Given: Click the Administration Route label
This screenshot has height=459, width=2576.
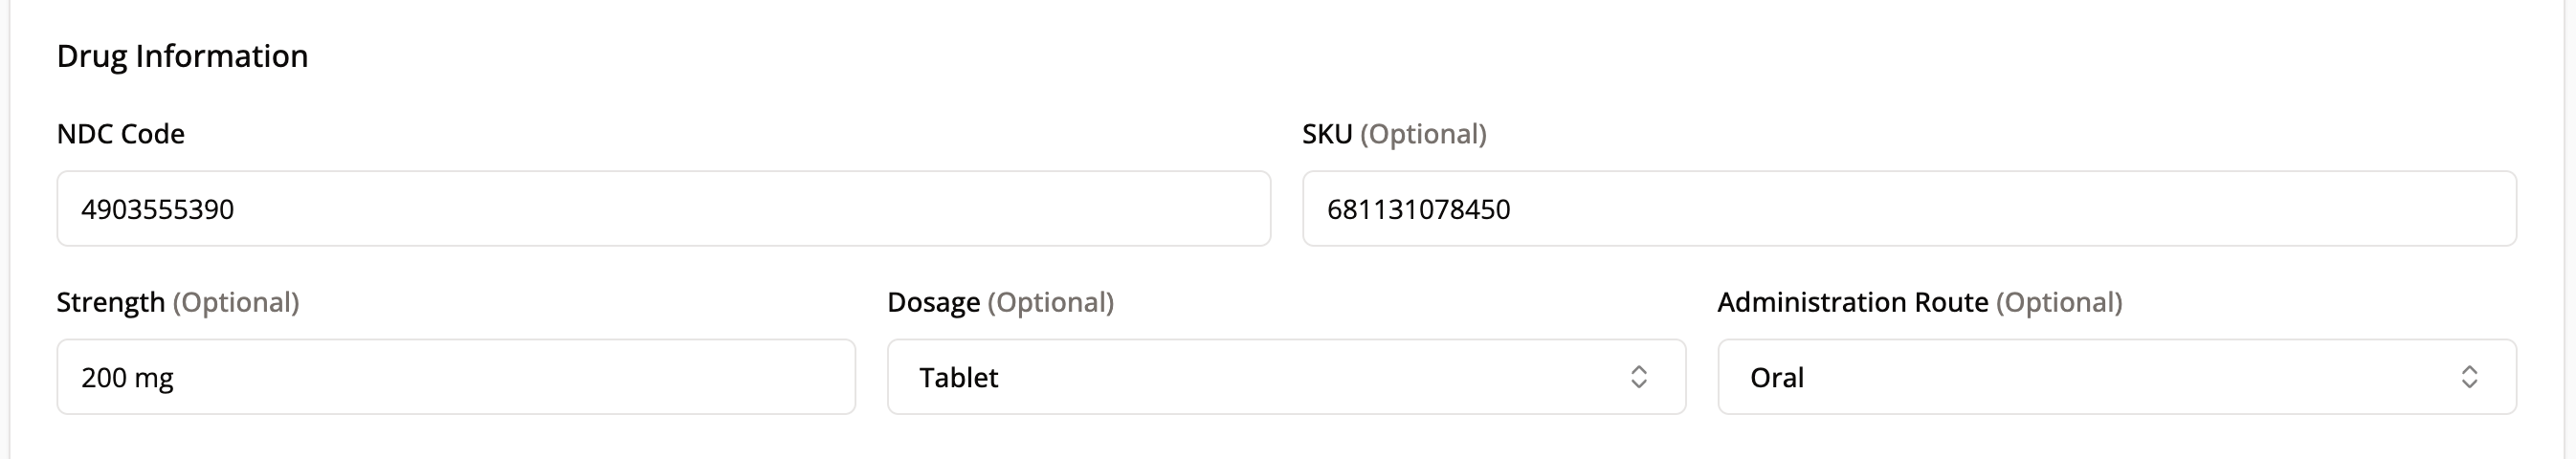Looking at the screenshot, I should coord(1852,302).
